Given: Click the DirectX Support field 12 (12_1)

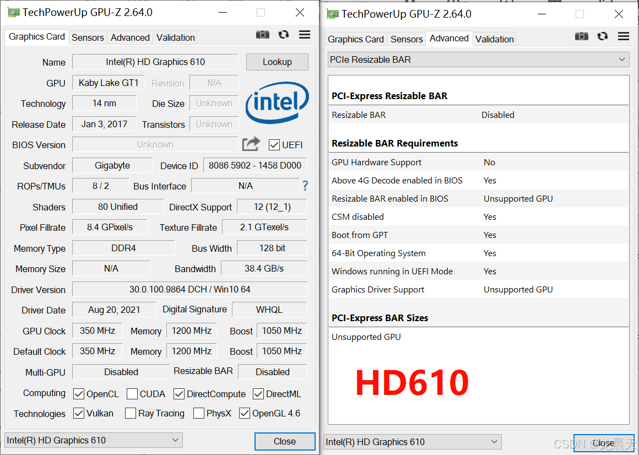Looking at the screenshot, I should point(272,207).
